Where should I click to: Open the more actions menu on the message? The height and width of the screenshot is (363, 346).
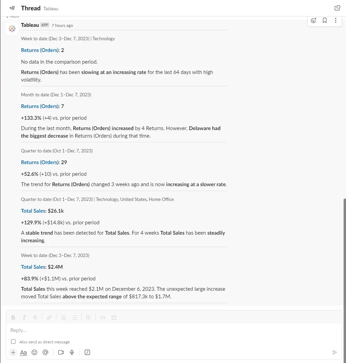336,20
